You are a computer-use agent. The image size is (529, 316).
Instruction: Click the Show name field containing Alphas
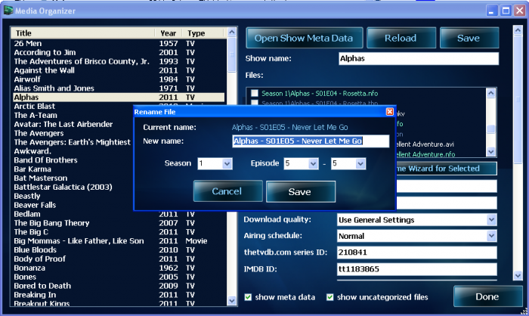click(419, 58)
